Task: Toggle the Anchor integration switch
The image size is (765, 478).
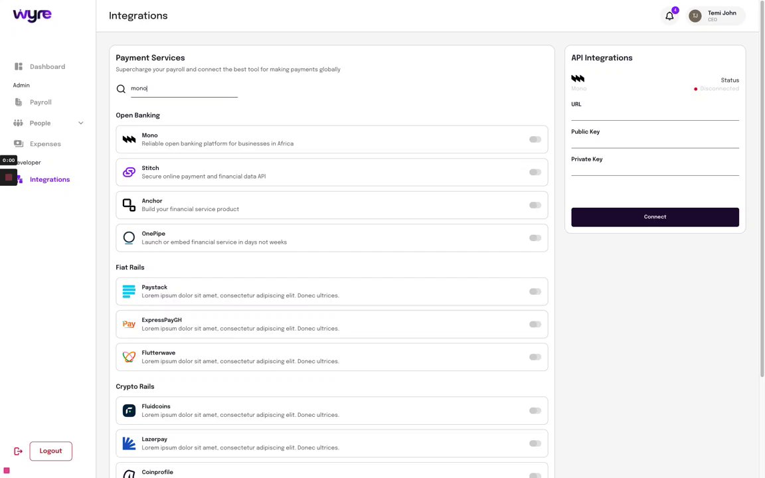Action: tap(535, 205)
